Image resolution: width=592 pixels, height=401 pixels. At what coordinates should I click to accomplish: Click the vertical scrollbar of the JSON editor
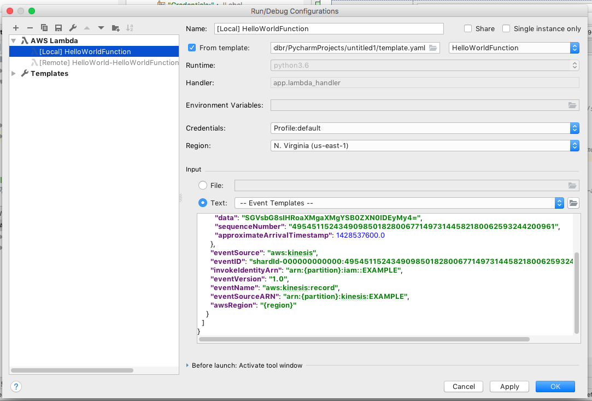click(576, 293)
